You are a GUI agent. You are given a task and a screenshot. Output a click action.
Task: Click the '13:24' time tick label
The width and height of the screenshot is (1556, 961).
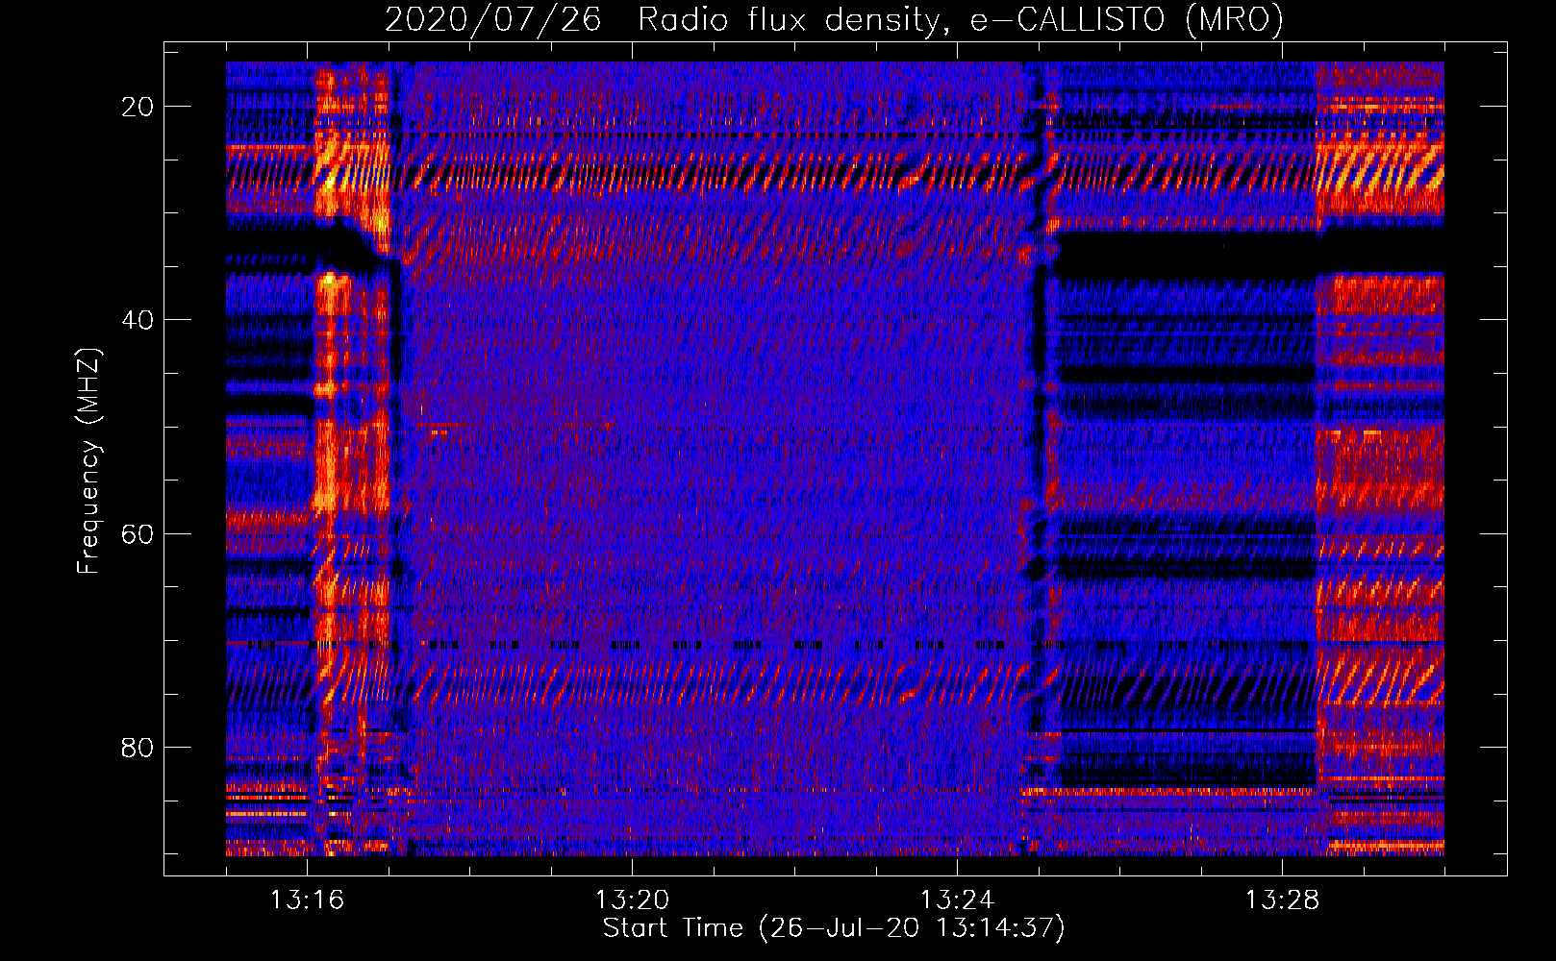(x=957, y=899)
